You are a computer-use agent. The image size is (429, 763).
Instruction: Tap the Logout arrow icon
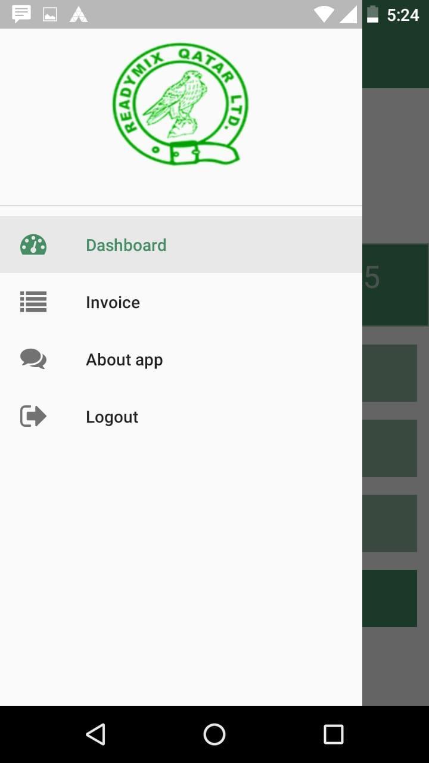click(33, 416)
